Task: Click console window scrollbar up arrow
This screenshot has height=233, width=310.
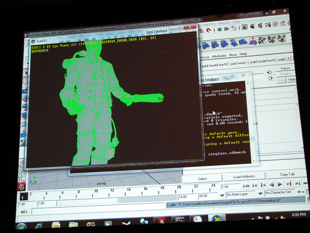Action: click(x=248, y=83)
